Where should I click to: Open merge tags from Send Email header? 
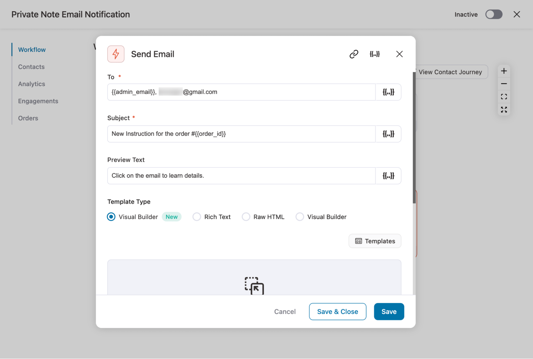[x=375, y=54]
